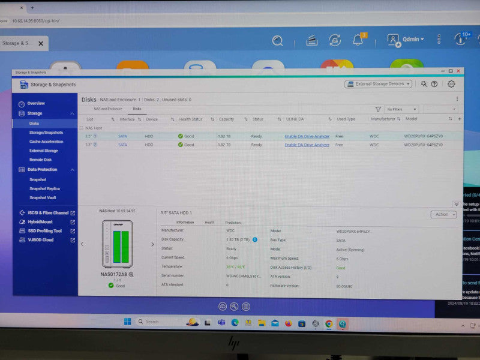Go to next enclosure with right chevron
This screenshot has width=480, height=360.
[x=152, y=244]
